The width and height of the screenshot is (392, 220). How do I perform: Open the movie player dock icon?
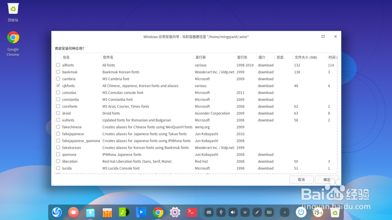point(141,212)
